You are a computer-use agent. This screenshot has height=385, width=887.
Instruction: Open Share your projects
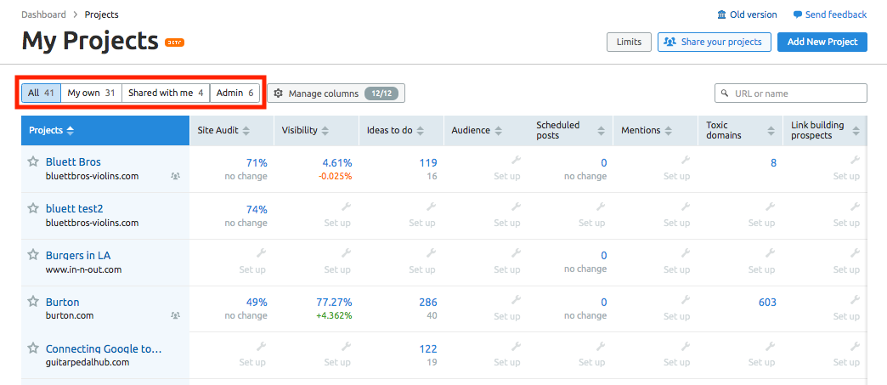coord(714,42)
